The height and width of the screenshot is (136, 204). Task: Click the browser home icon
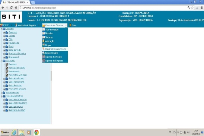[16, 8]
